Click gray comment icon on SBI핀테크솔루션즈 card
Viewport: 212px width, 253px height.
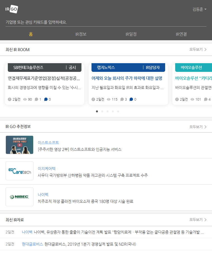37,100
